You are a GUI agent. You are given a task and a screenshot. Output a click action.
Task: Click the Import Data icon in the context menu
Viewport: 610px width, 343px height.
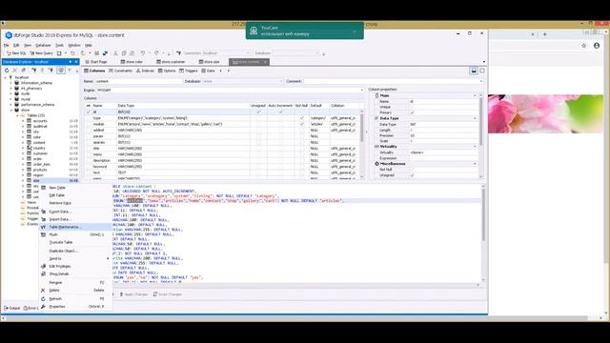pos(43,219)
